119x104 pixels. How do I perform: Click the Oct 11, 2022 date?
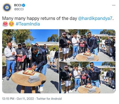(25, 99)
